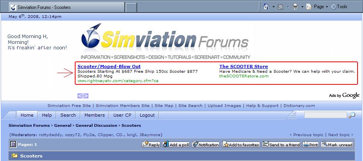This screenshot has height=161, width=363.
Task: Open The SCOOTER Store ad link
Action: [243, 66]
